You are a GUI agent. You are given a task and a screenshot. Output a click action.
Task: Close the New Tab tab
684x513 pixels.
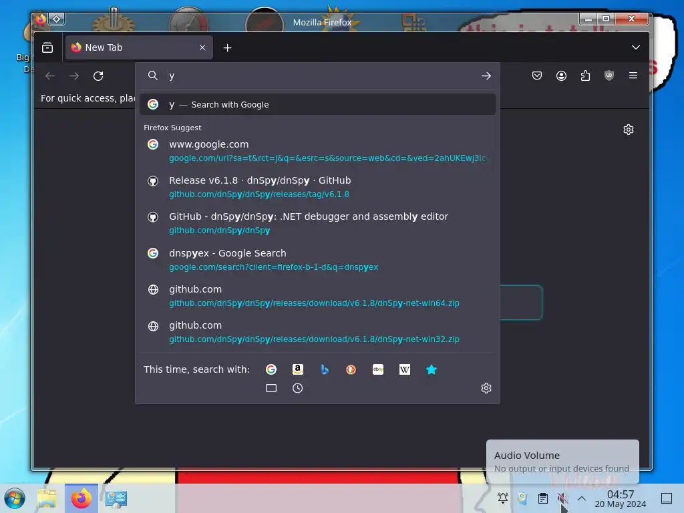point(202,47)
